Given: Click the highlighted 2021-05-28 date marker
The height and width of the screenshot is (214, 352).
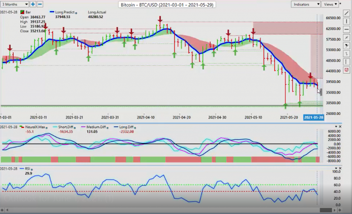Looking at the screenshot, I should (x=313, y=118).
